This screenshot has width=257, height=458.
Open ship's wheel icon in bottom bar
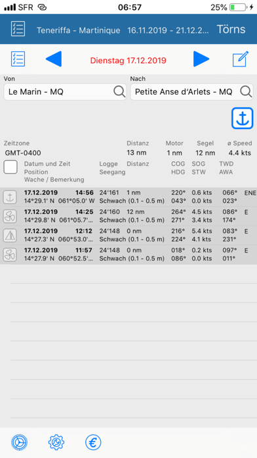[x=19, y=442]
